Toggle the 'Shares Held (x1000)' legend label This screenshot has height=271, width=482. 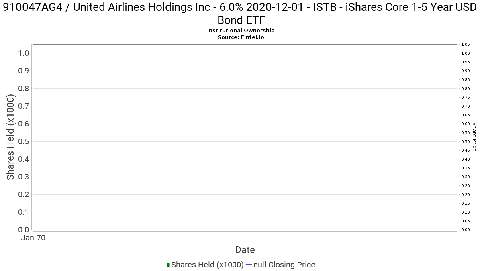pos(207,265)
